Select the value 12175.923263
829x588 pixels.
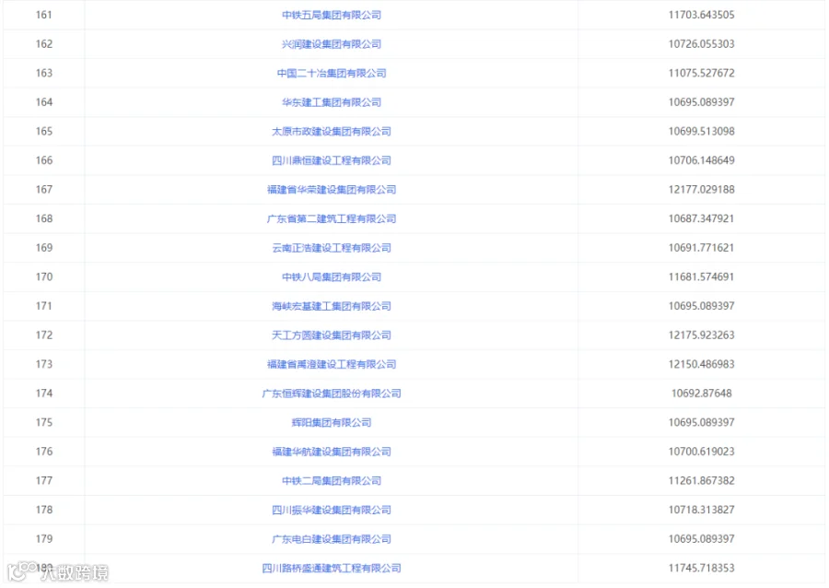[x=701, y=335]
